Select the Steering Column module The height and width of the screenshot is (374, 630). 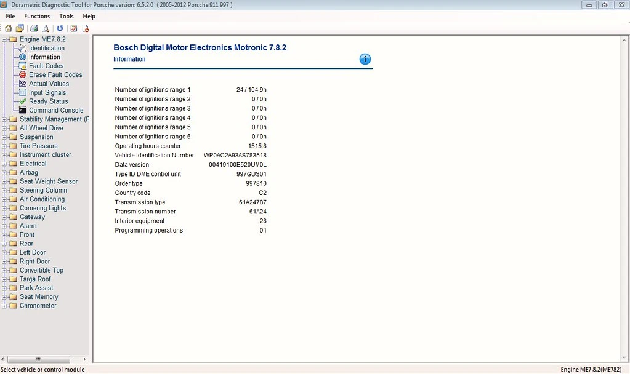pos(43,190)
